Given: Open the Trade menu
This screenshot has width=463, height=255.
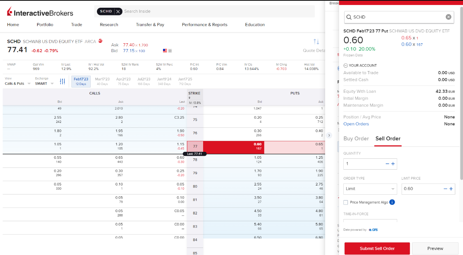Looking at the screenshot, I should (76, 25).
